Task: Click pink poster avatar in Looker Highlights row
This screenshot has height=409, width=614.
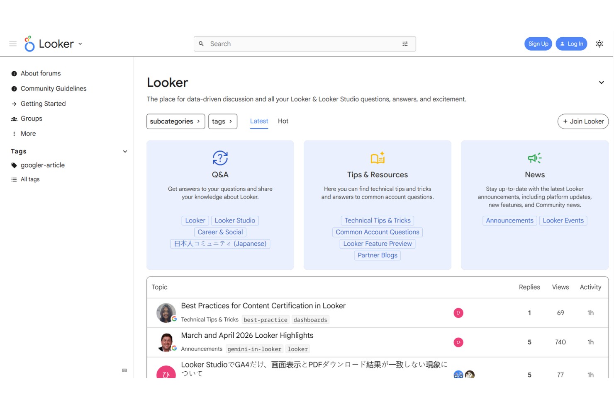Action: point(458,342)
